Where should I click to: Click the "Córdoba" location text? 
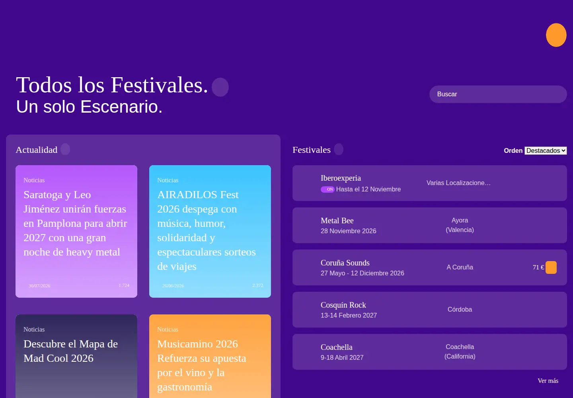pos(460,310)
